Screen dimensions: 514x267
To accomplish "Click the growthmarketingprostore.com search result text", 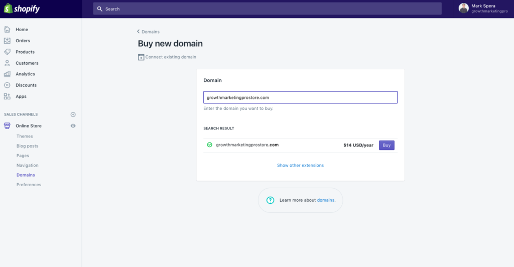I will point(247,145).
